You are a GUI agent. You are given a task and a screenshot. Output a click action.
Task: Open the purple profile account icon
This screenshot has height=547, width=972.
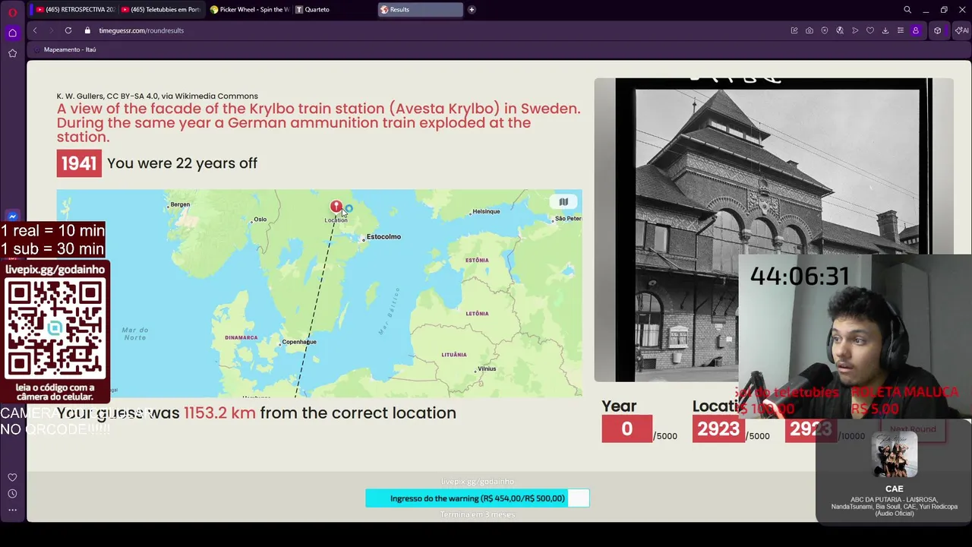pos(916,30)
